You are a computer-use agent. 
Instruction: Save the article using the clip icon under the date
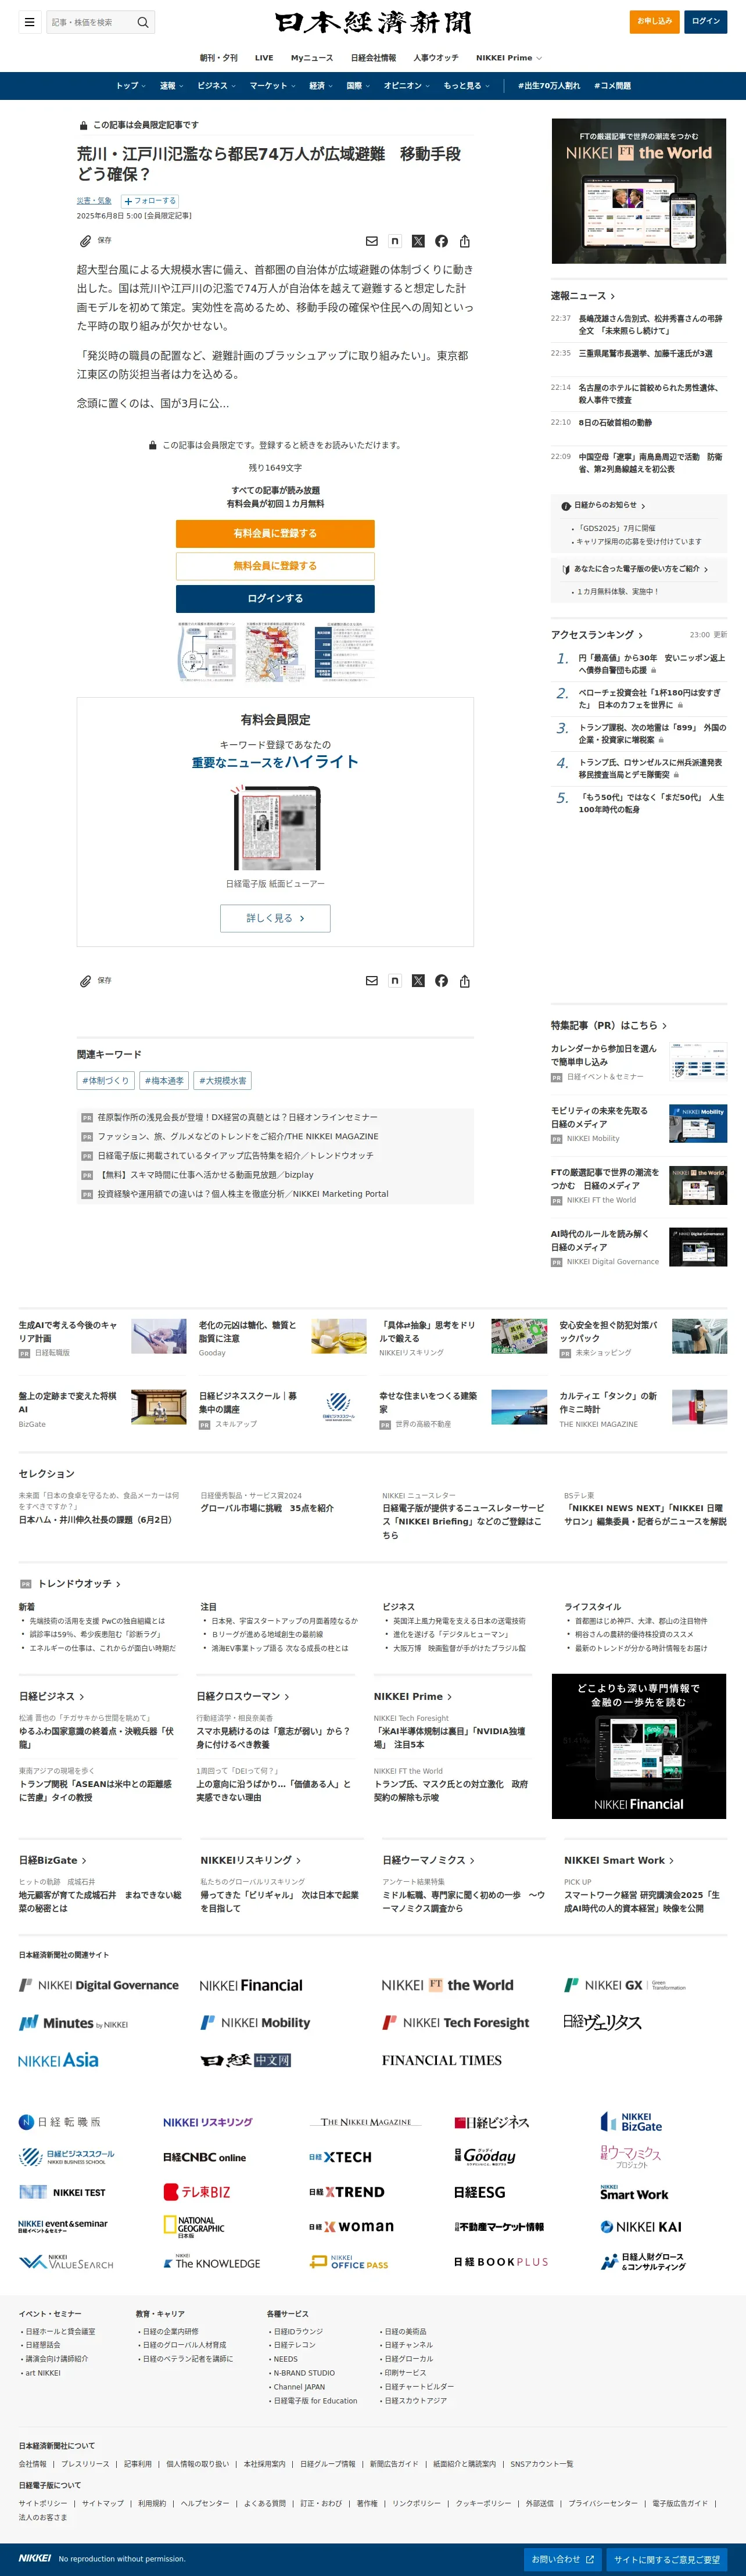click(x=86, y=241)
